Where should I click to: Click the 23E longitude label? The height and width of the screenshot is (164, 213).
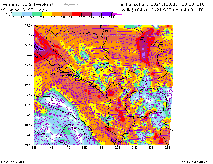coord(167,148)
